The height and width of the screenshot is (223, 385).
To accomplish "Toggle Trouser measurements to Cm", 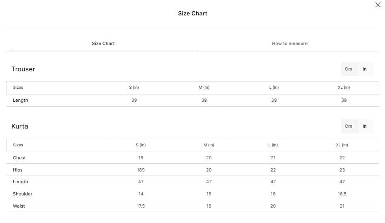I will pyautogui.click(x=348, y=69).
